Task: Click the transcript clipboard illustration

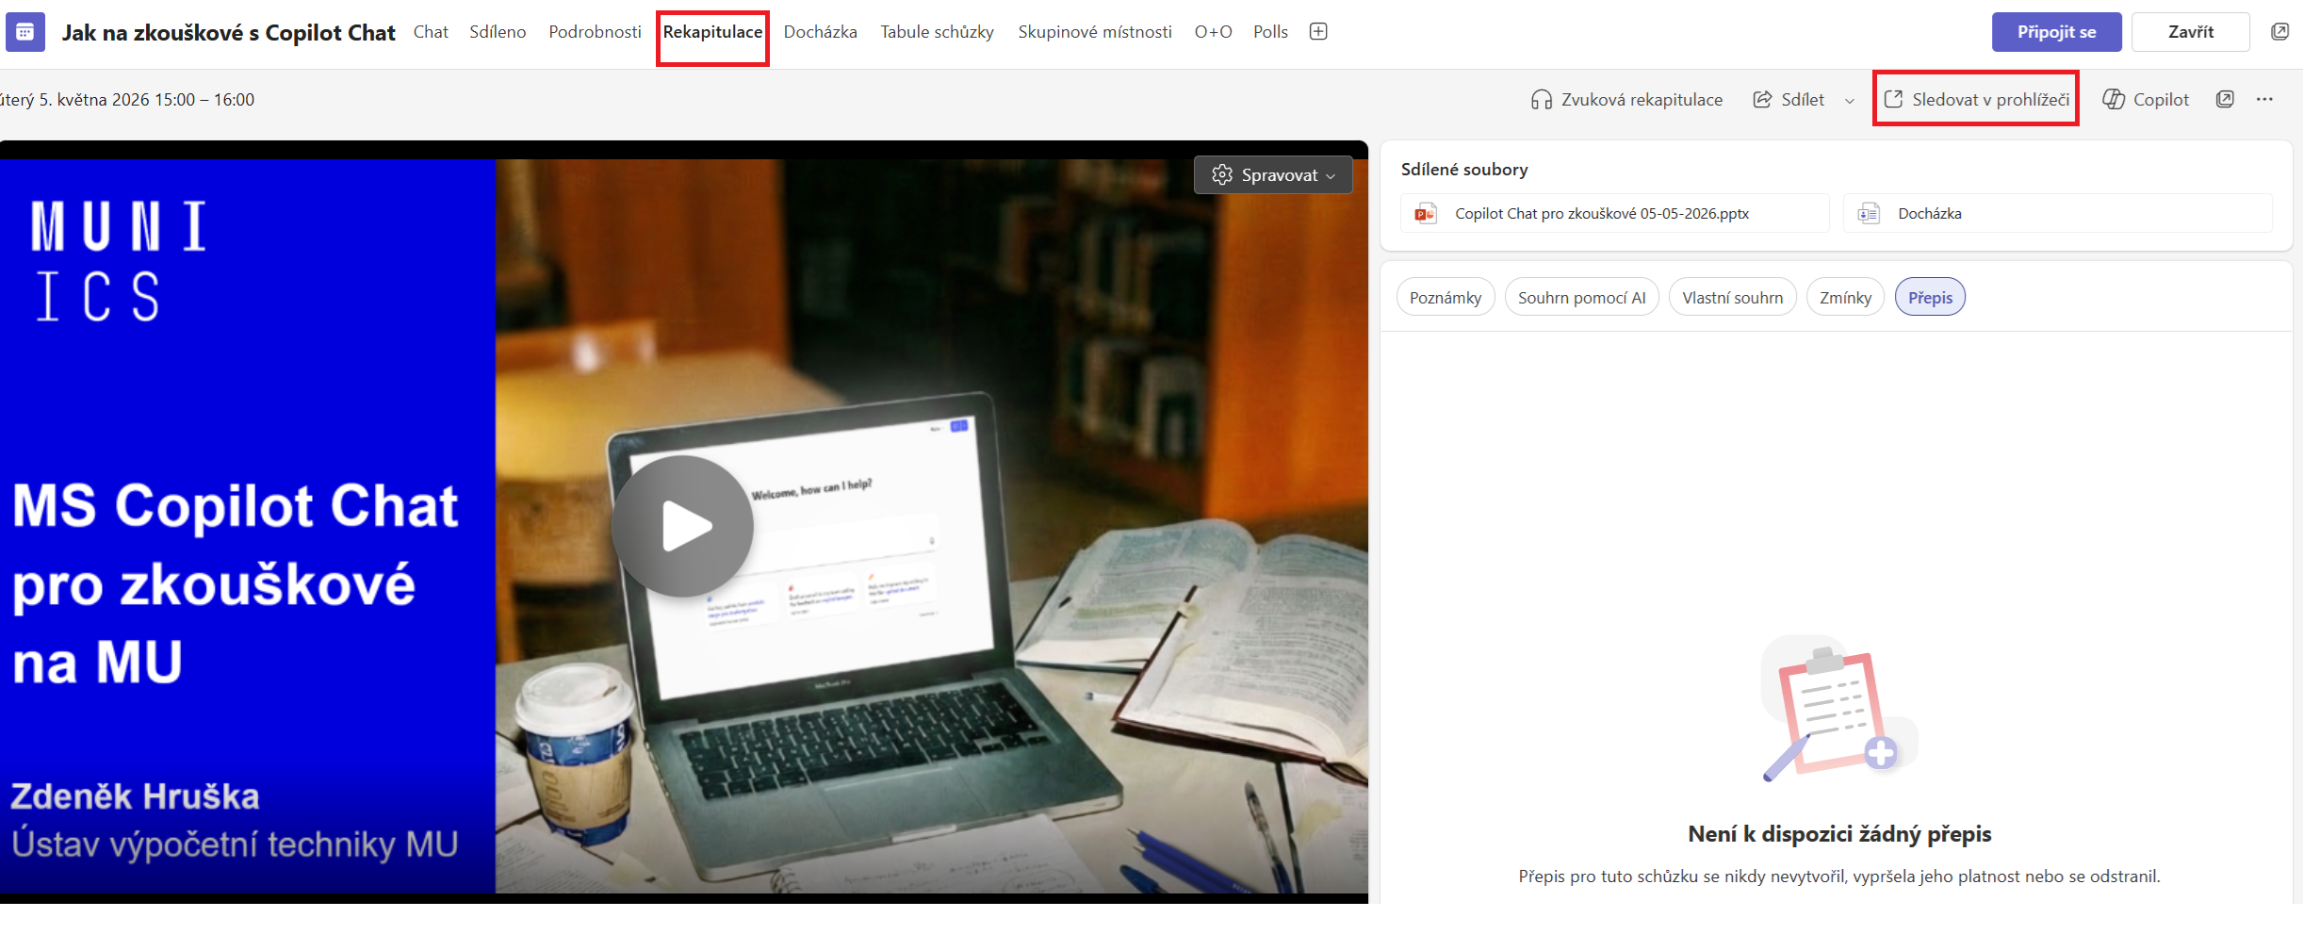Action: [x=1838, y=709]
